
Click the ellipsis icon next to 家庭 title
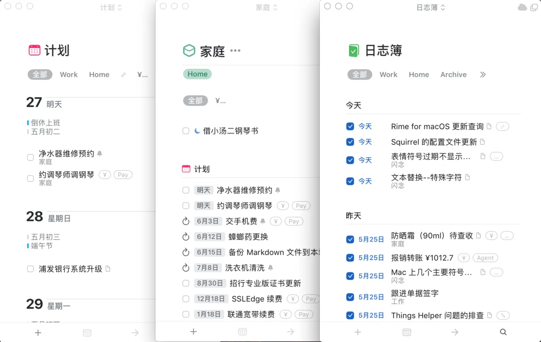click(235, 51)
